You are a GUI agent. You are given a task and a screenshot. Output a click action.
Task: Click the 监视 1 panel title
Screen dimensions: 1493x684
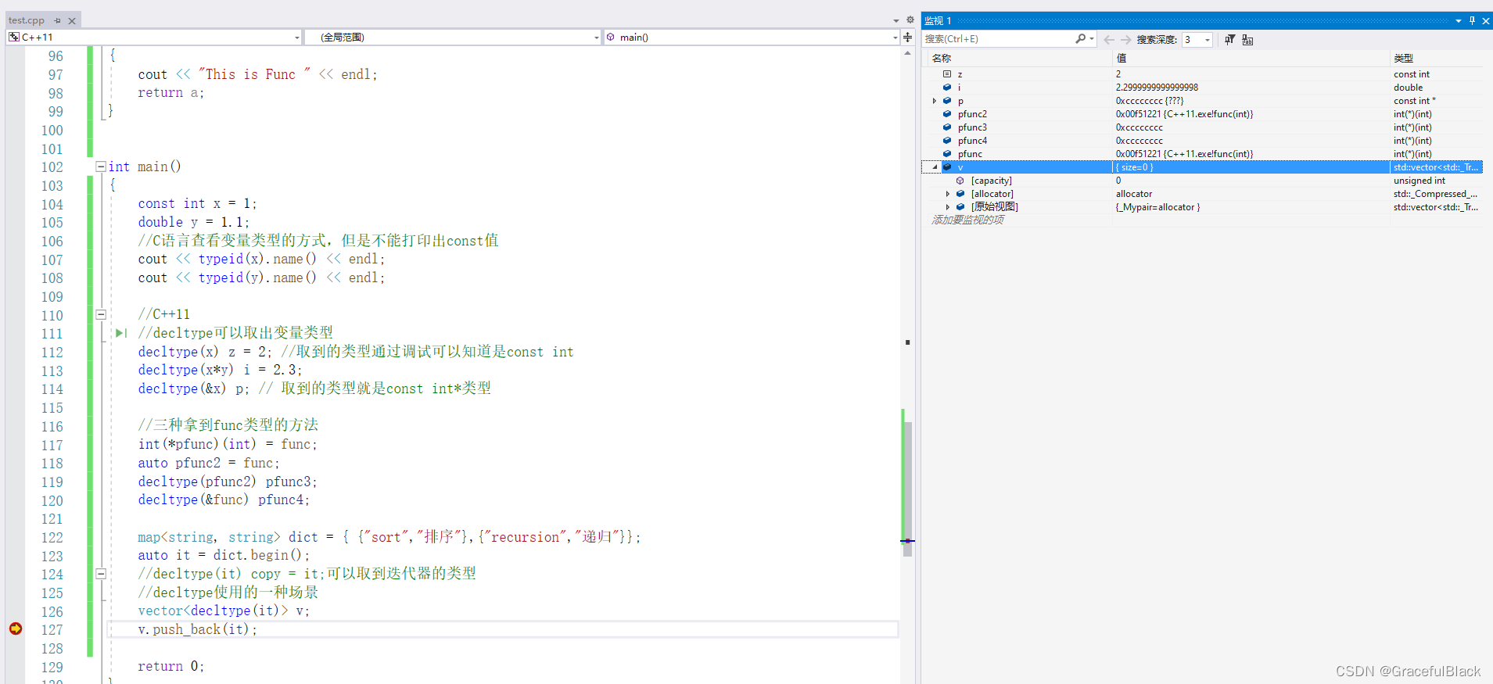(938, 21)
